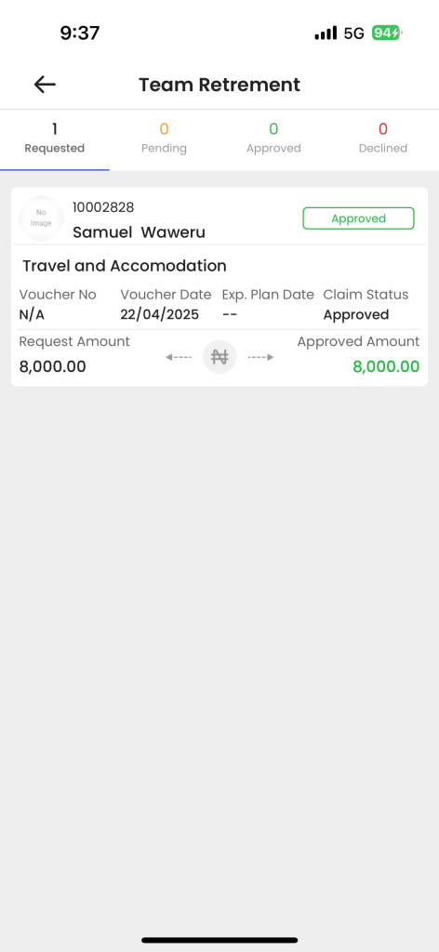The width and height of the screenshot is (439, 952).
Task: Tap the voucher date 22/04/2025
Action: pyautogui.click(x=160, y=314)
